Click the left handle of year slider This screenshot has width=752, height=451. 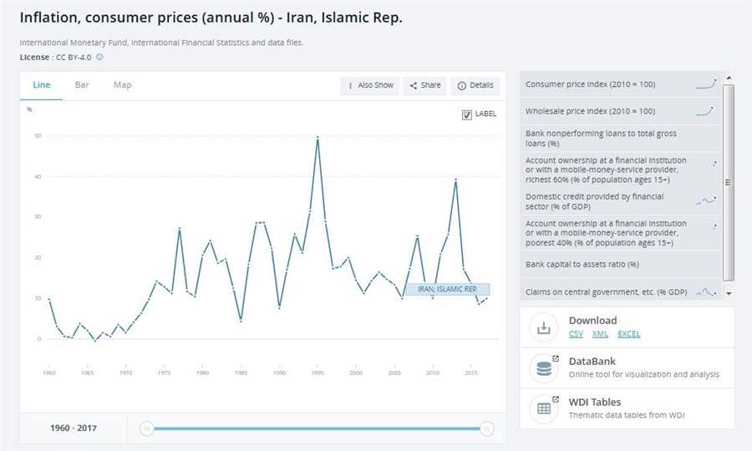tap(147, 428)
